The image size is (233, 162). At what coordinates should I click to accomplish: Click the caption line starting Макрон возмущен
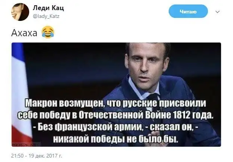115,103
